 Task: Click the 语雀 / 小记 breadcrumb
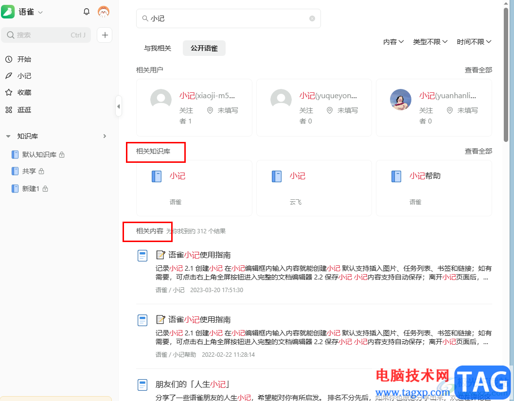point(170,290)
